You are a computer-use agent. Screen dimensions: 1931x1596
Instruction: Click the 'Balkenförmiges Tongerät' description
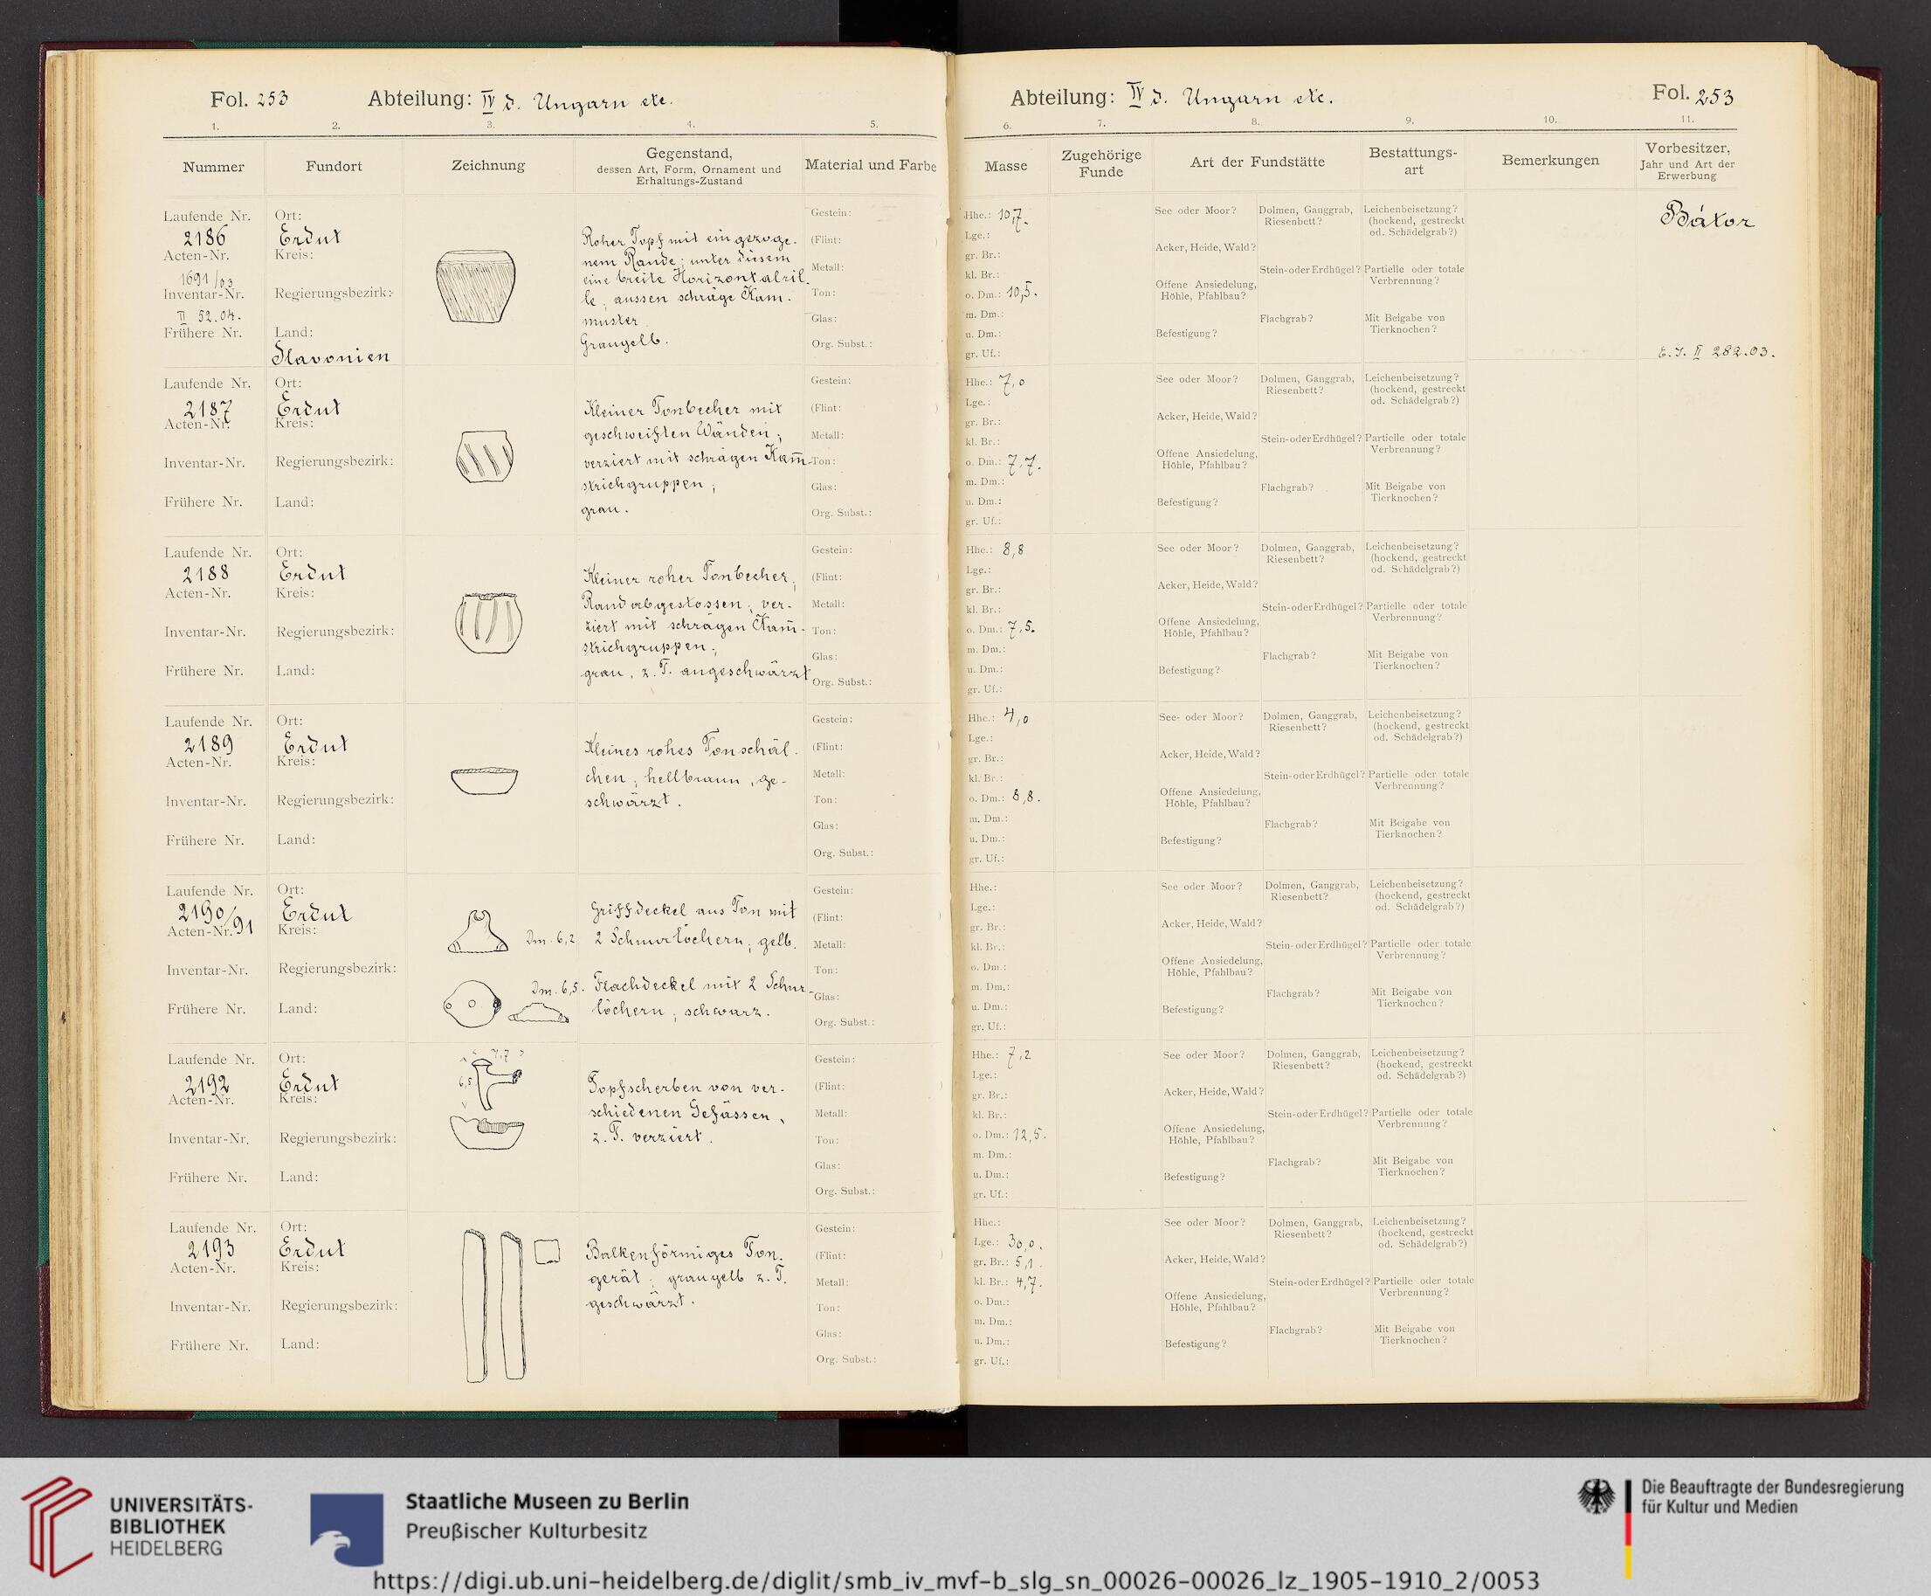(x=688, y=1278)
